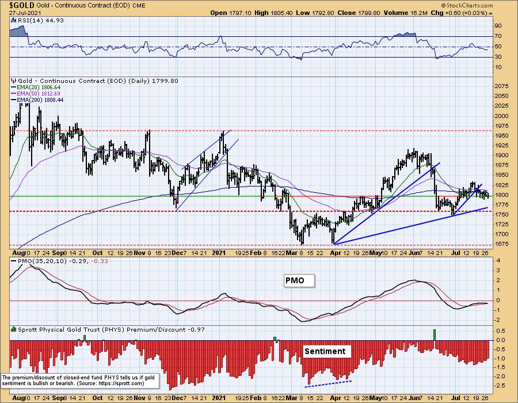Image resolution: width=518 pixels, height=403 pixels.
Task: Click the small up-arrow icon after the Chg value
Action: tap(490, 13)
